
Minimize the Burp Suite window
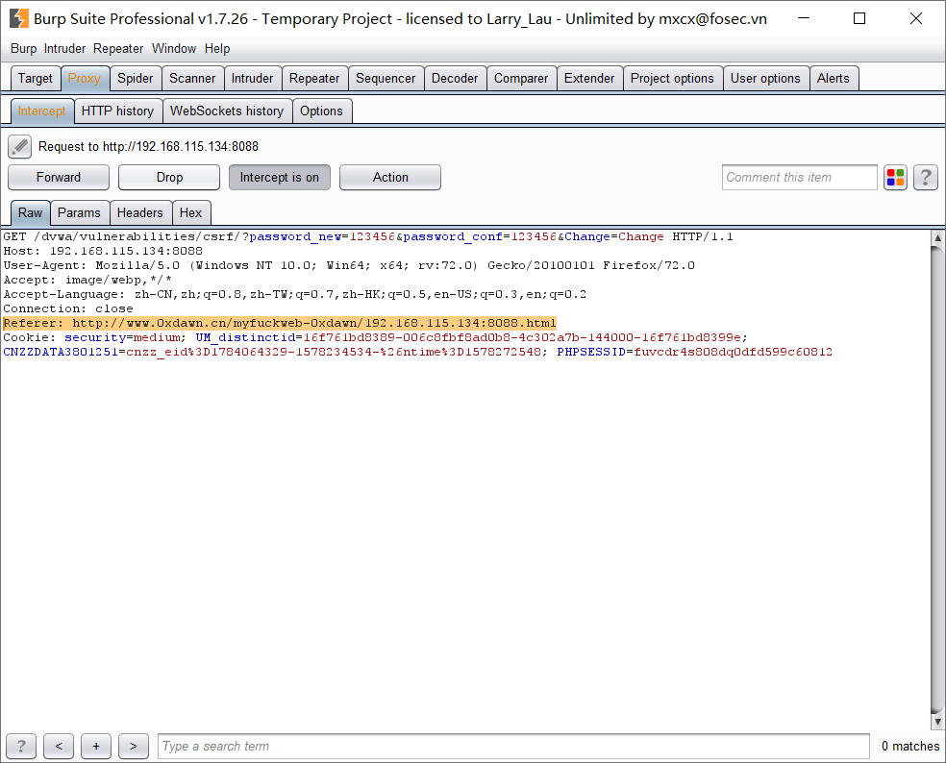(804, 18)
